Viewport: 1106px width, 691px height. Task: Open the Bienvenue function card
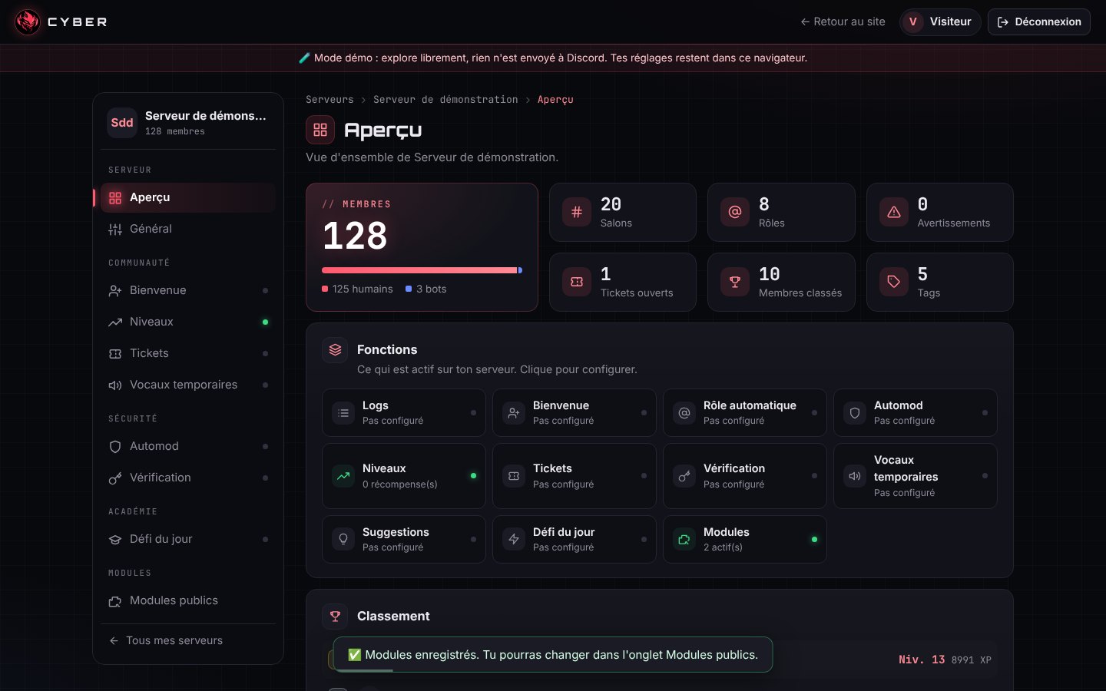pos(575,413)
